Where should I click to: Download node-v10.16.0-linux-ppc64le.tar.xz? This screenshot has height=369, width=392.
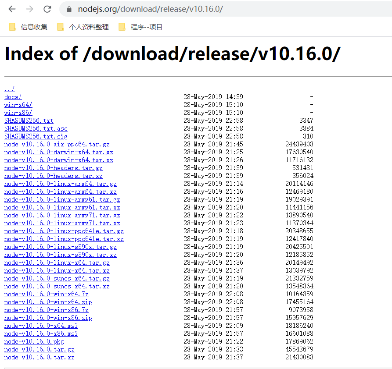pyautogui.click(x=64, y=239)
